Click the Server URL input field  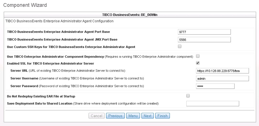coord(222,71)
